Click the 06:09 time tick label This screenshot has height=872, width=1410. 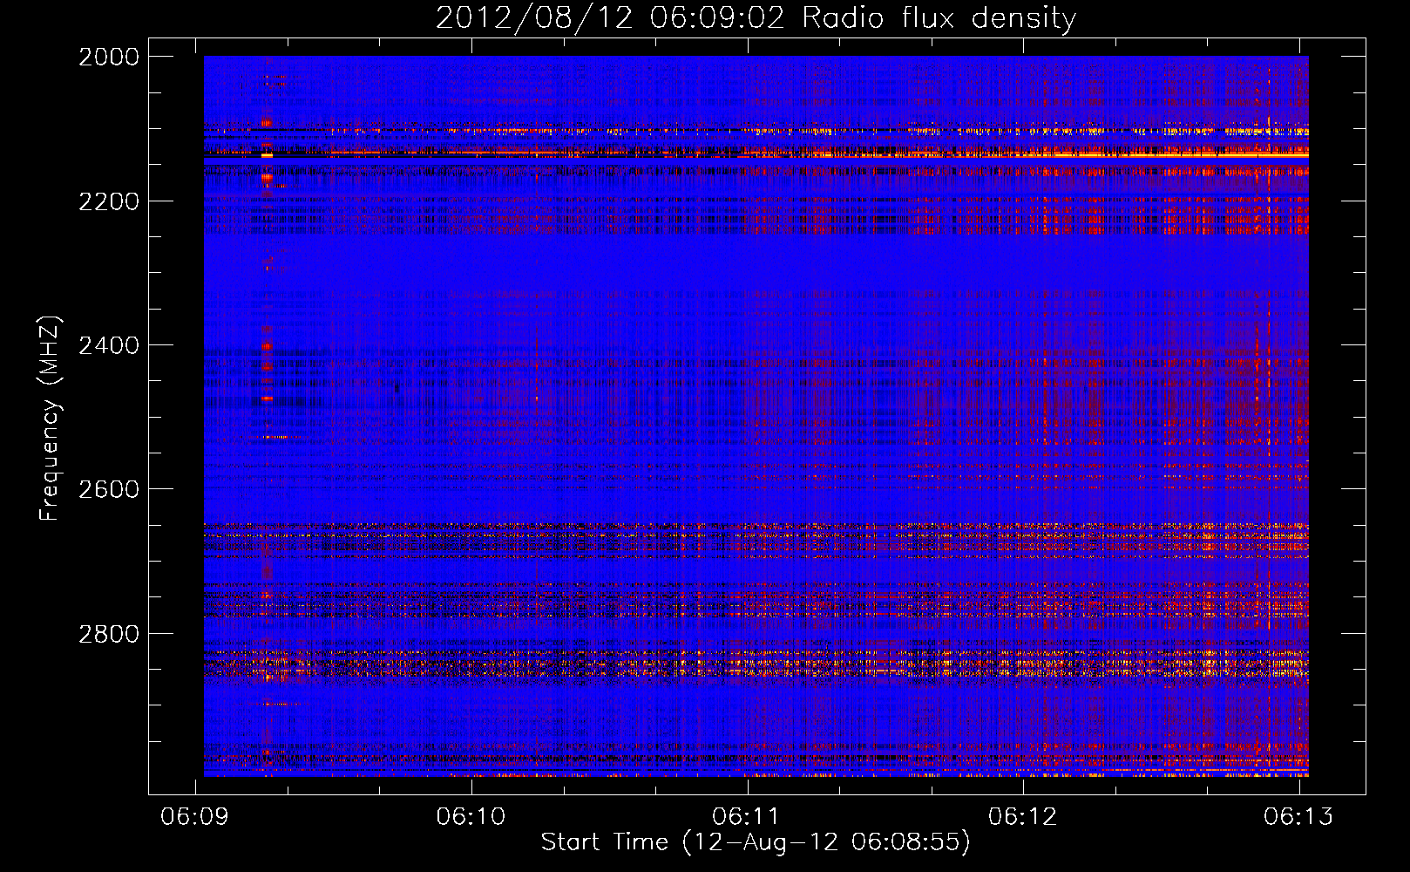[195, 816]
